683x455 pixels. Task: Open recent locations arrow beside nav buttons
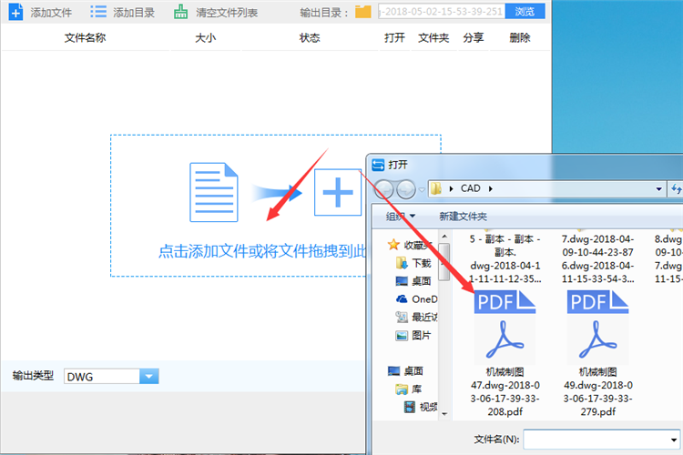pos(422,189)
